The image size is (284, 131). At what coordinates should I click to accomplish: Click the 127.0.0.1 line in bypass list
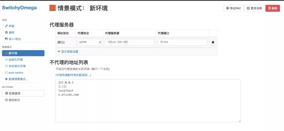(66, 82)
